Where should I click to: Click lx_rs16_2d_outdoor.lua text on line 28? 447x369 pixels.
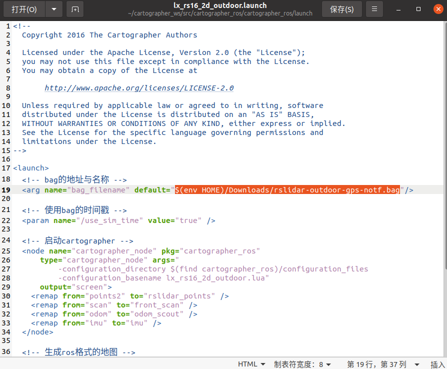tap(216, 278)
